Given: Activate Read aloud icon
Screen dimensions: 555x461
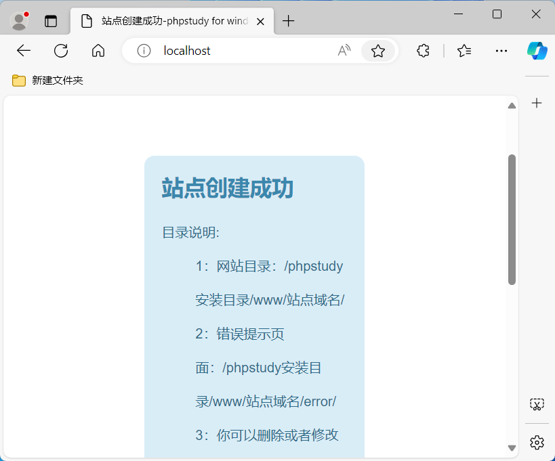Looking at the screenshot, I should tap(344, 51).
